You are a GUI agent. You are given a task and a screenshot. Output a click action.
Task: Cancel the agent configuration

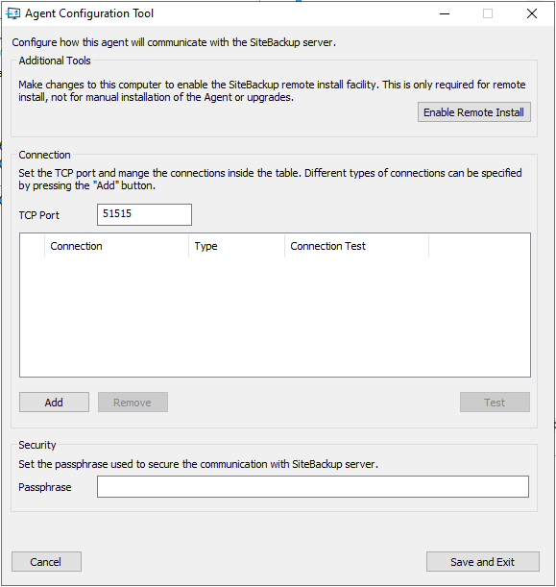tap(46, 562)
